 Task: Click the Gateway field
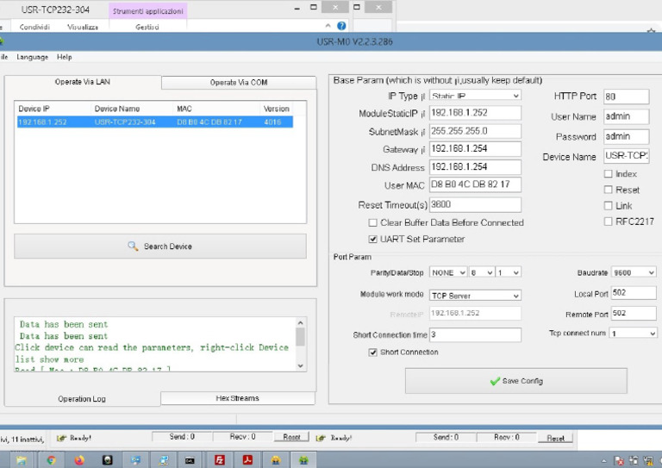(476, 149)
